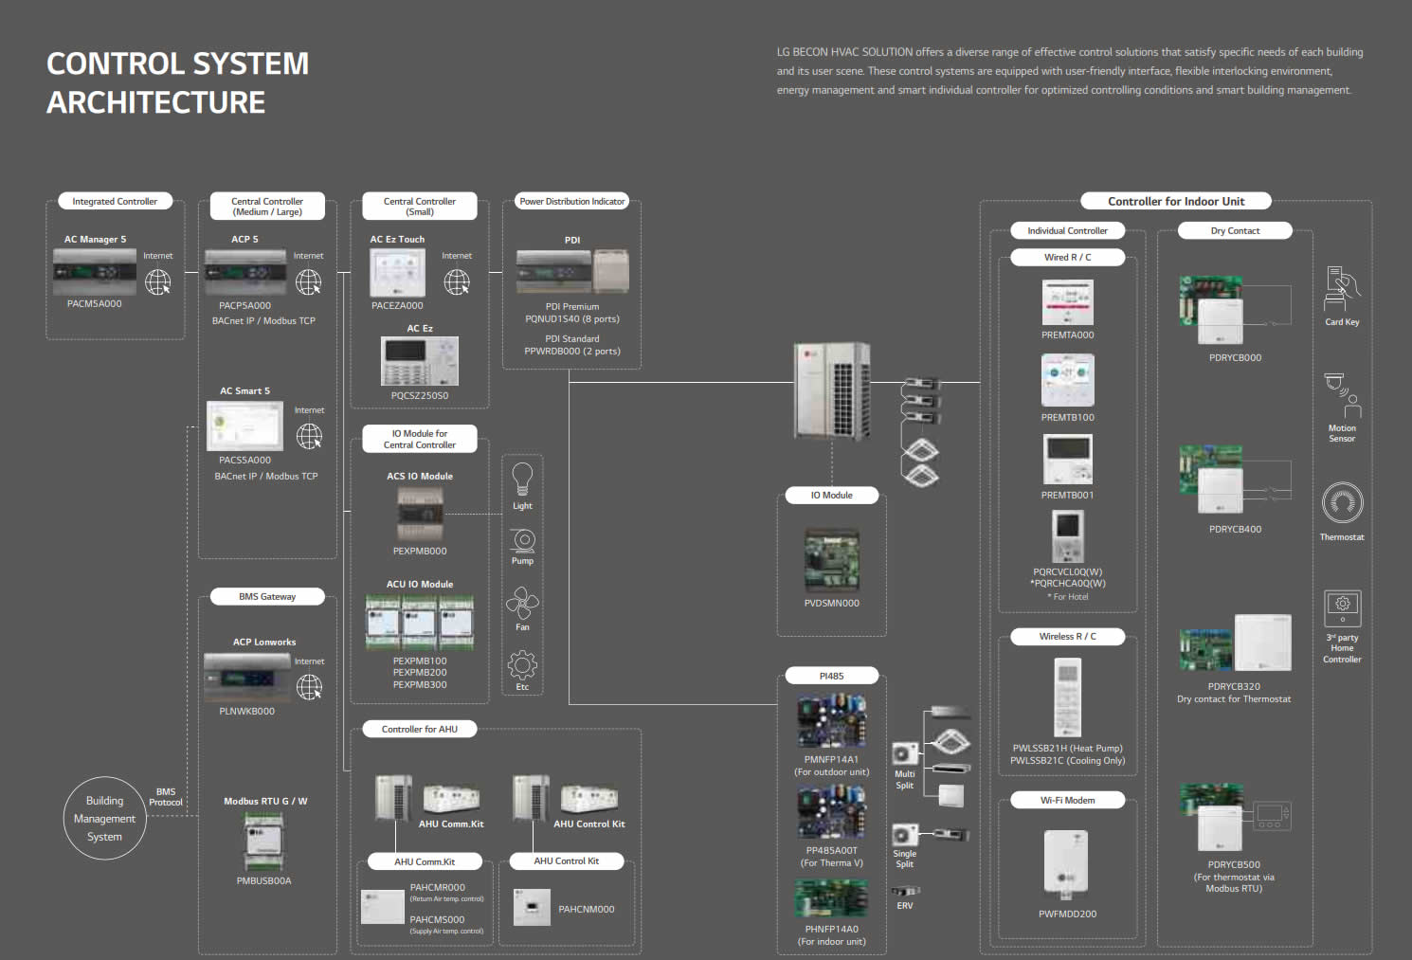Screen dimensions: 1412x960
Task: Click the Modbus RTU G/W device image
Action: [x=263, y=842]
